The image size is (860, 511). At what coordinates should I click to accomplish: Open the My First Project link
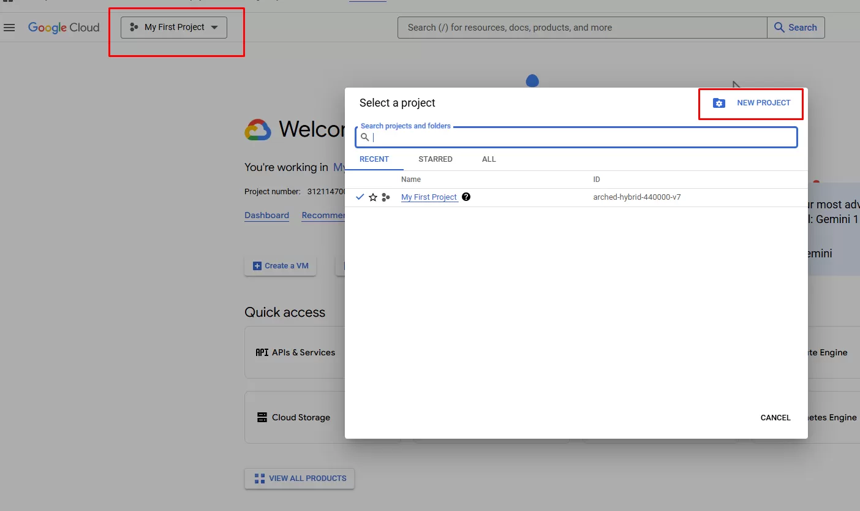pyautogui.click(x=429, y=197)
